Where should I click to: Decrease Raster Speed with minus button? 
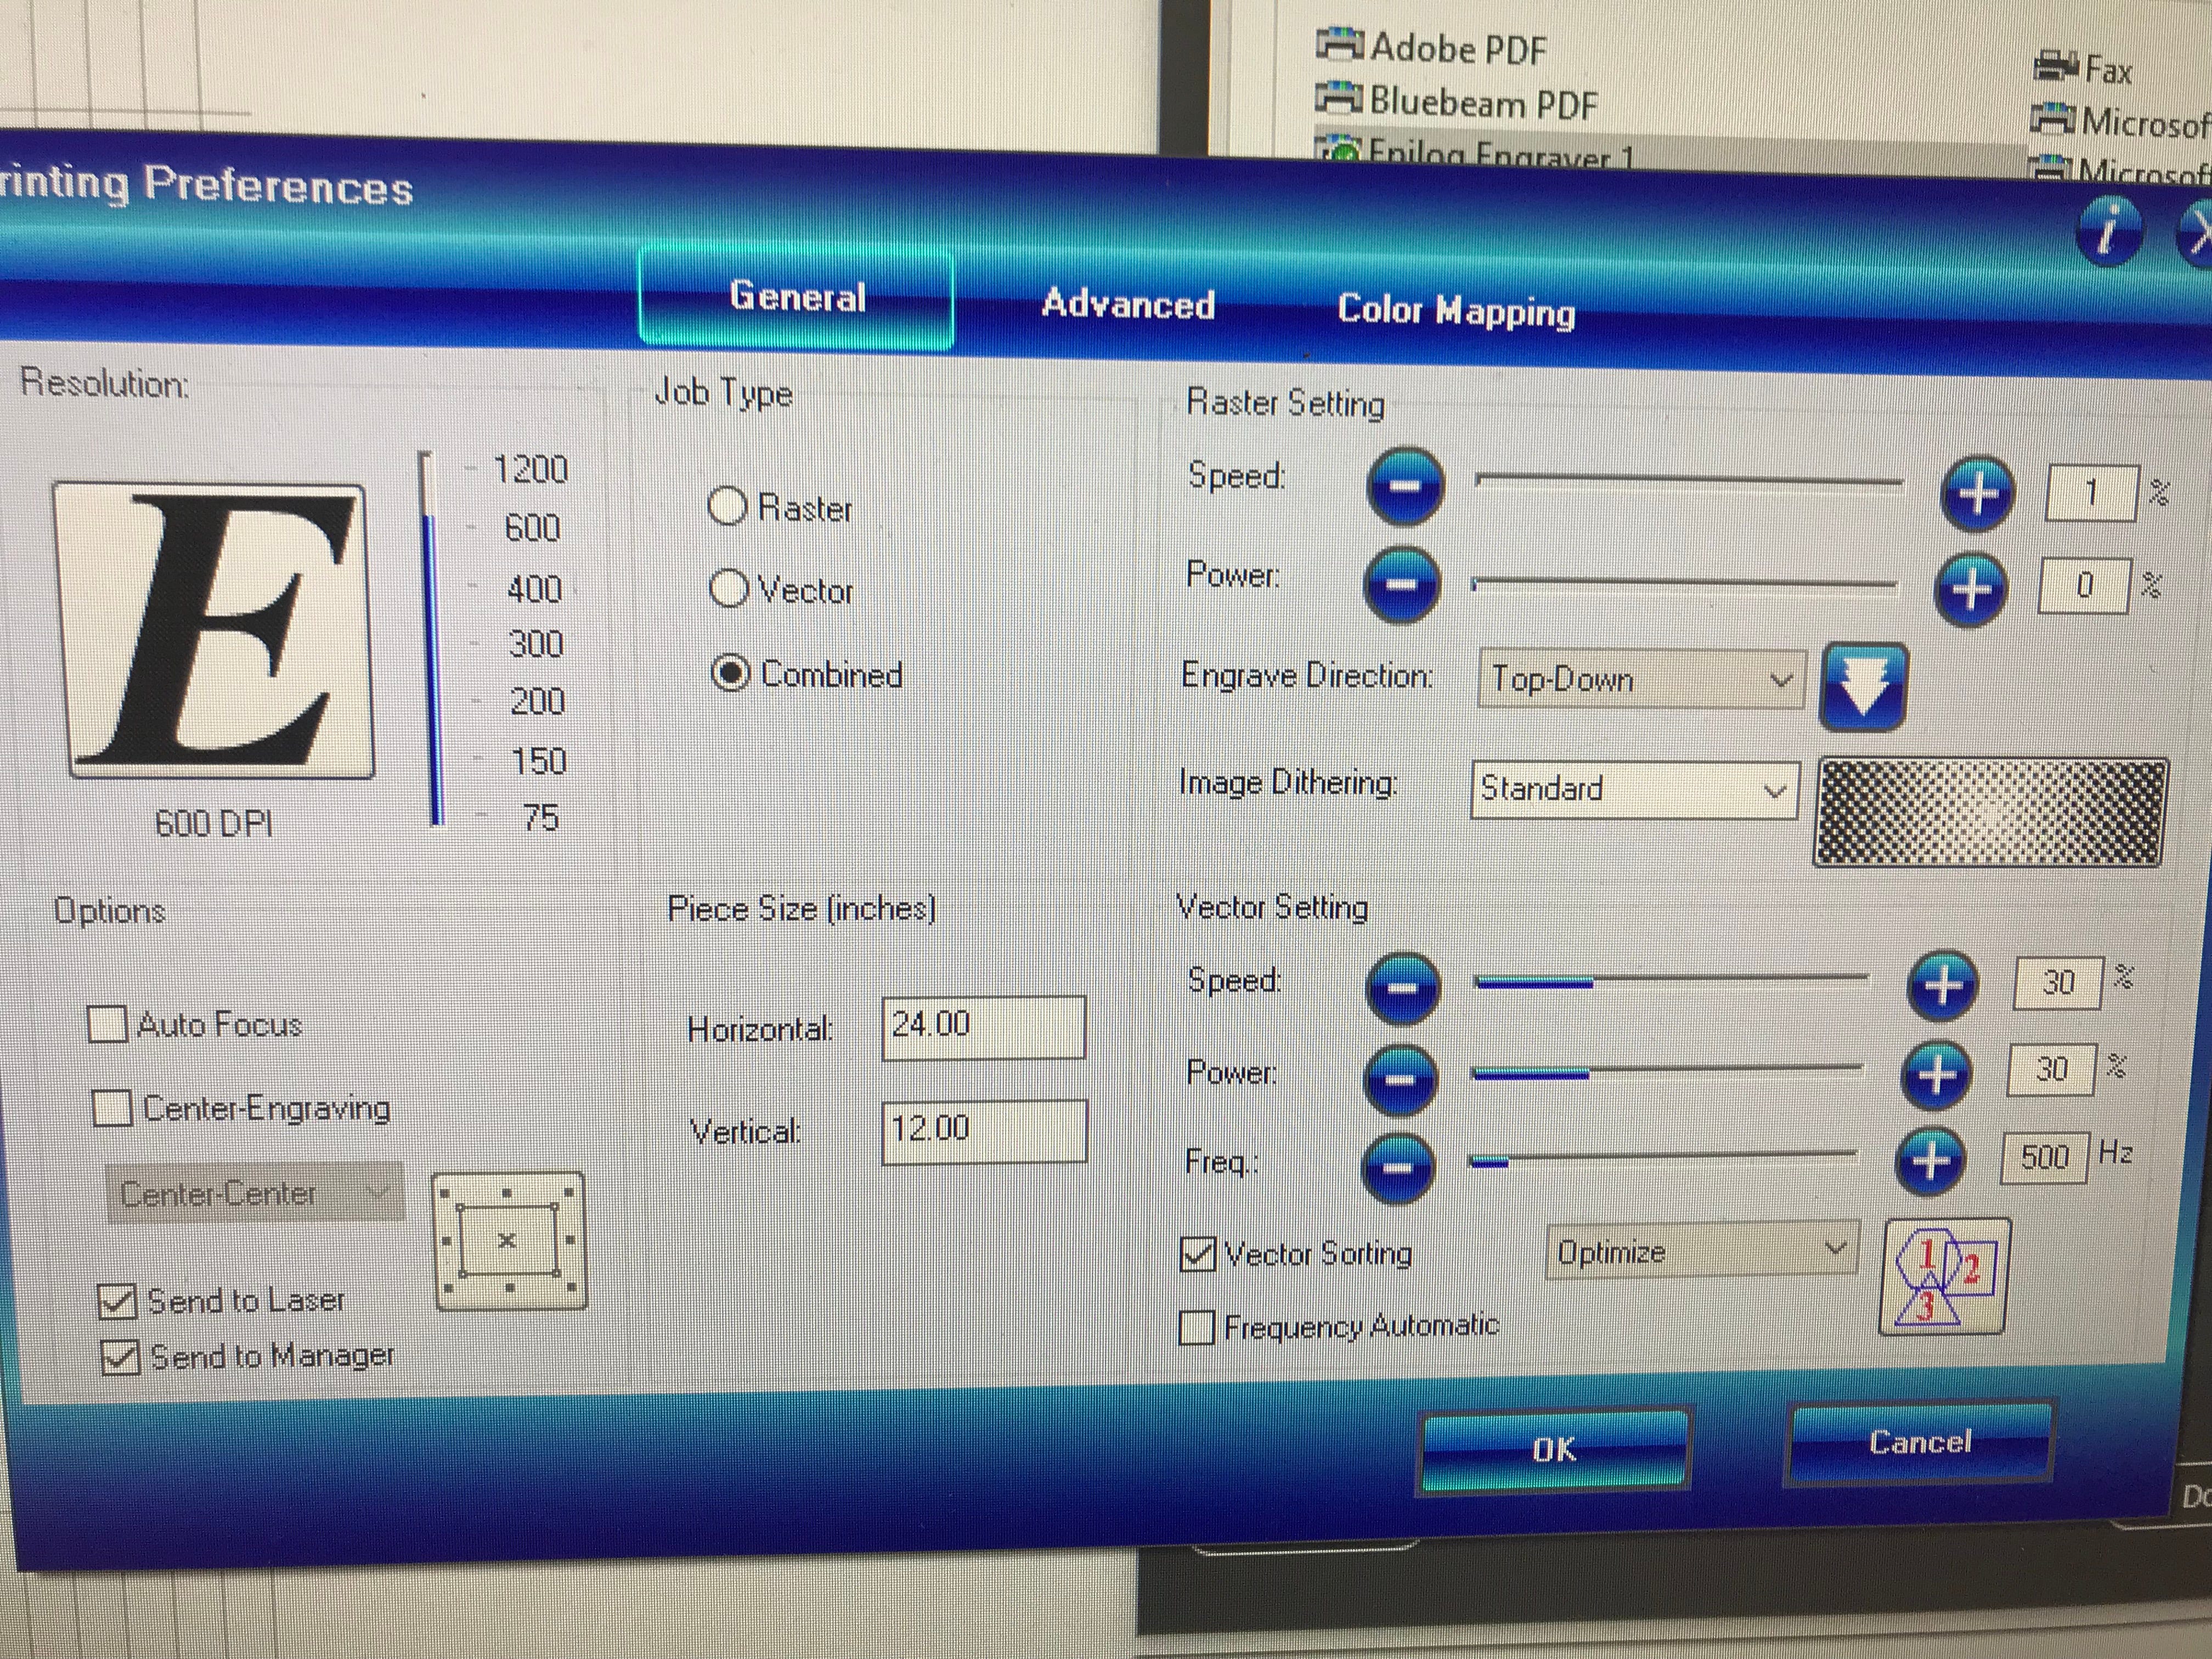[x=1405, y=486]
